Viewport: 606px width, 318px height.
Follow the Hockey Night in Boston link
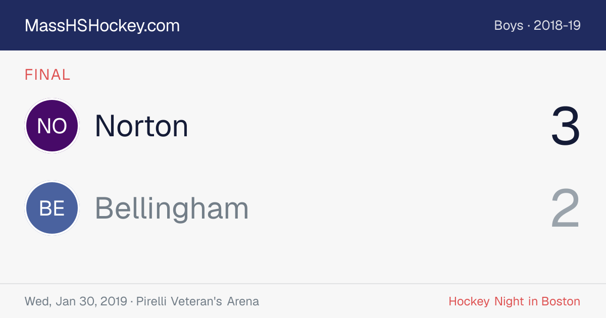pos(515,302)
